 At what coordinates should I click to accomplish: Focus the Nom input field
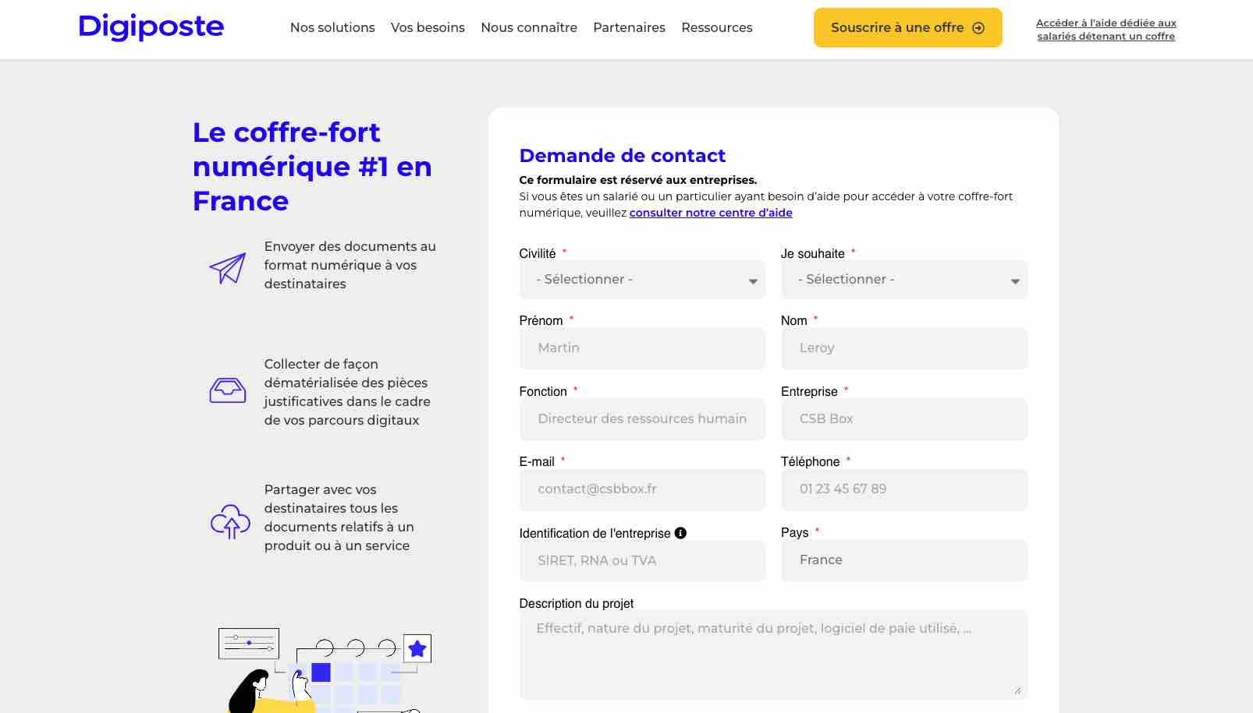(904, 348)
